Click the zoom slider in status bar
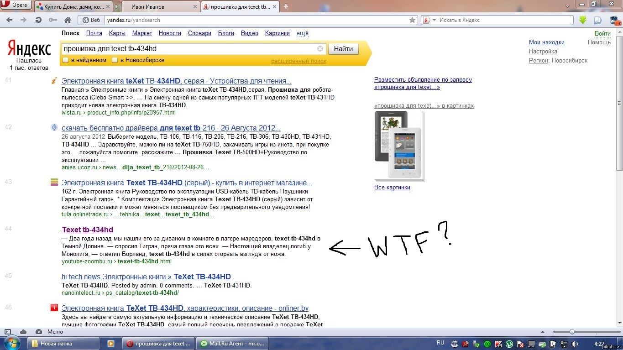Image resolution: width=623 pixels, height=350 pixels. [572, 332]
